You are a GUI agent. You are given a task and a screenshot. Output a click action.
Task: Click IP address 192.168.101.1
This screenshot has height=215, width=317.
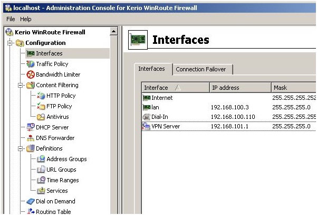[229, 126]
